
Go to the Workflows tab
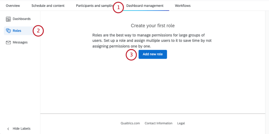click(x=183, y=6)
